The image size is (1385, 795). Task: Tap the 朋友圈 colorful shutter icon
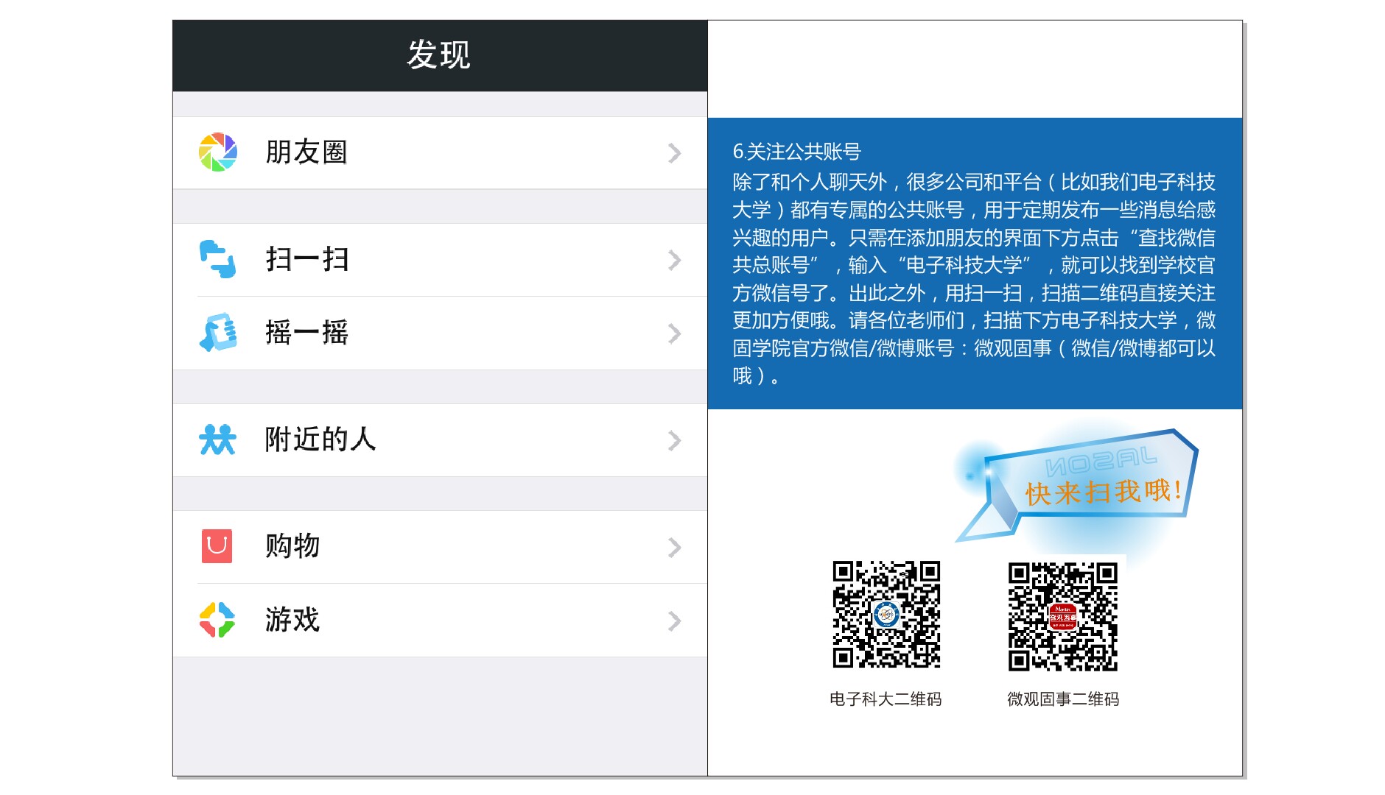click(x=218, y=152)
